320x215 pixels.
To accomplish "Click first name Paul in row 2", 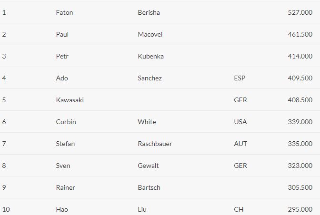I will tap(62, 34).
